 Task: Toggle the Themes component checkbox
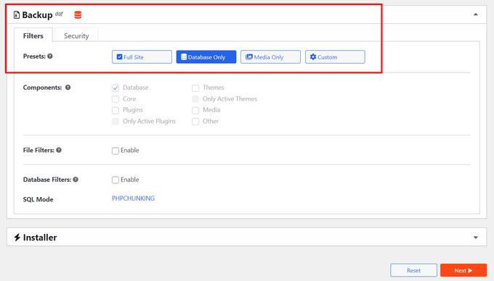point(195,88)
